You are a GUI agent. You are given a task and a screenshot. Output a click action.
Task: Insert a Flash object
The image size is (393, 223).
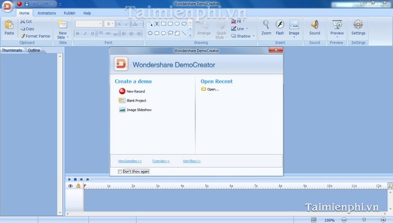pos(280,27)
